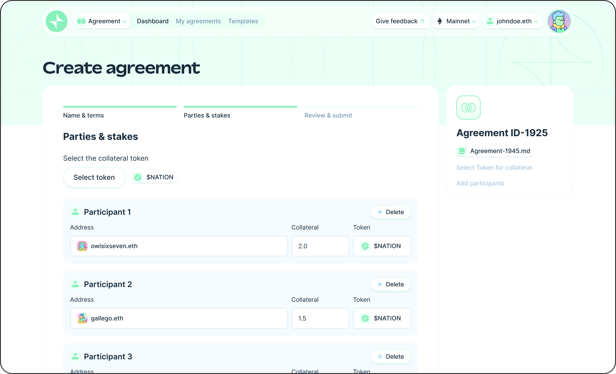
Task: Click the person icon beside Participant 1
Action: (x=75, y=212)
